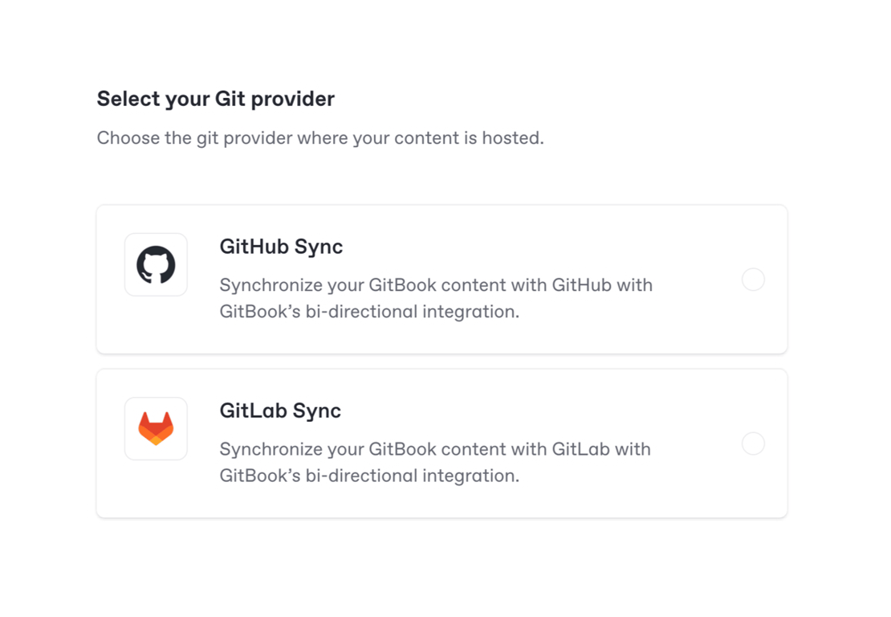
Task: Click the GitLab Sync title text
Action: (280, 411)
